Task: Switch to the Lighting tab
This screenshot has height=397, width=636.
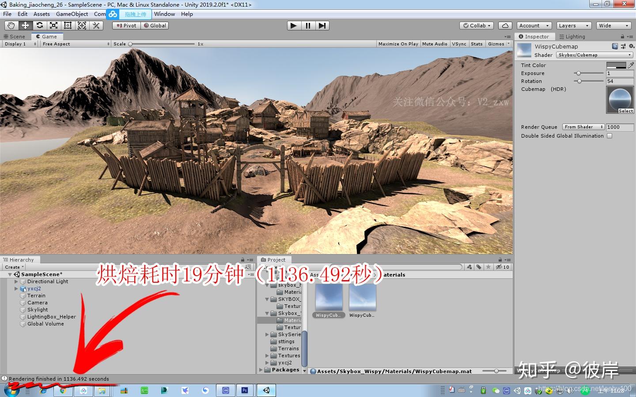Action: point(572,37)
